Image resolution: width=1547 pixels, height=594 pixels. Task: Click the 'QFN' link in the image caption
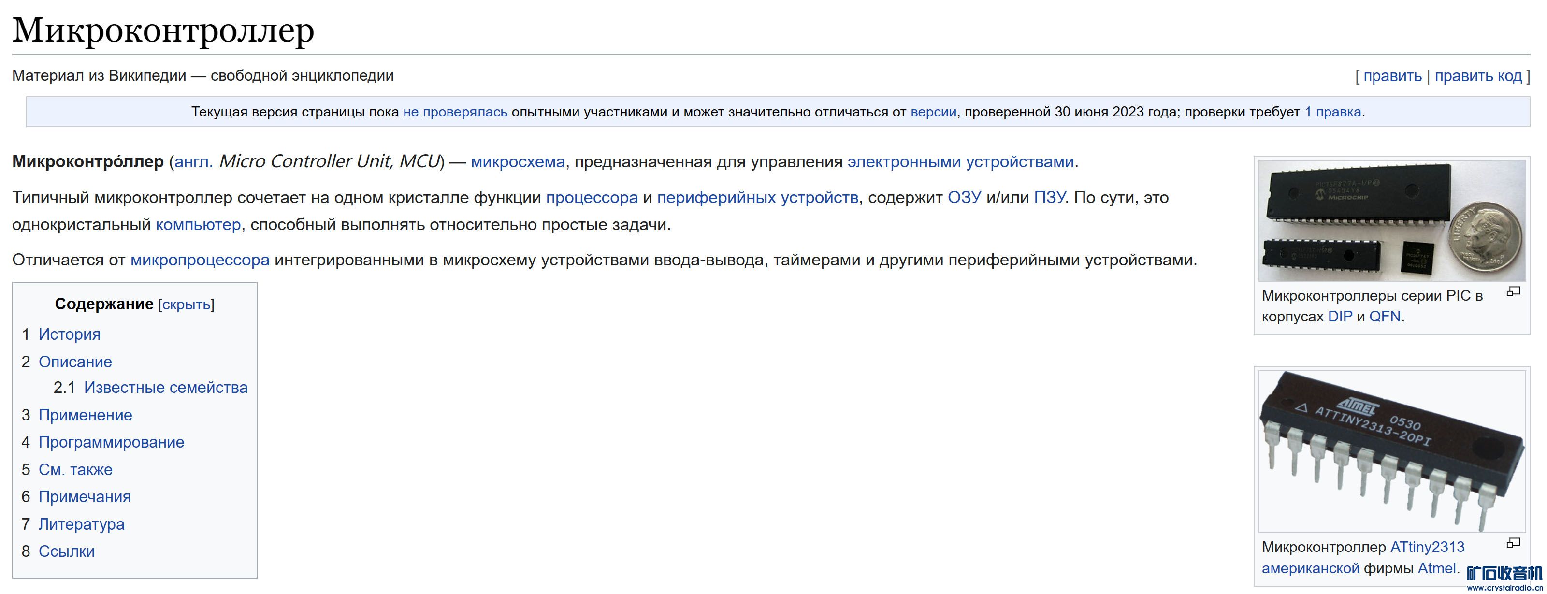tap(1384, 317)
